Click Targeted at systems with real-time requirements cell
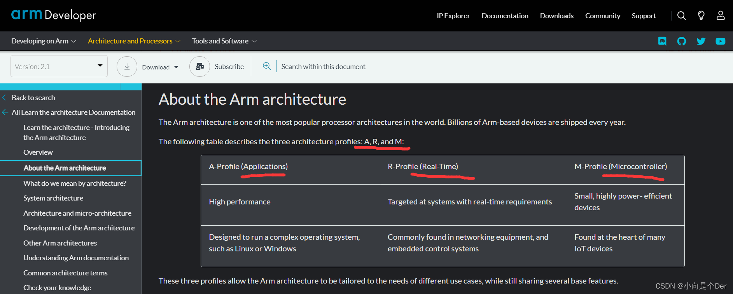 tap(470, 202)
